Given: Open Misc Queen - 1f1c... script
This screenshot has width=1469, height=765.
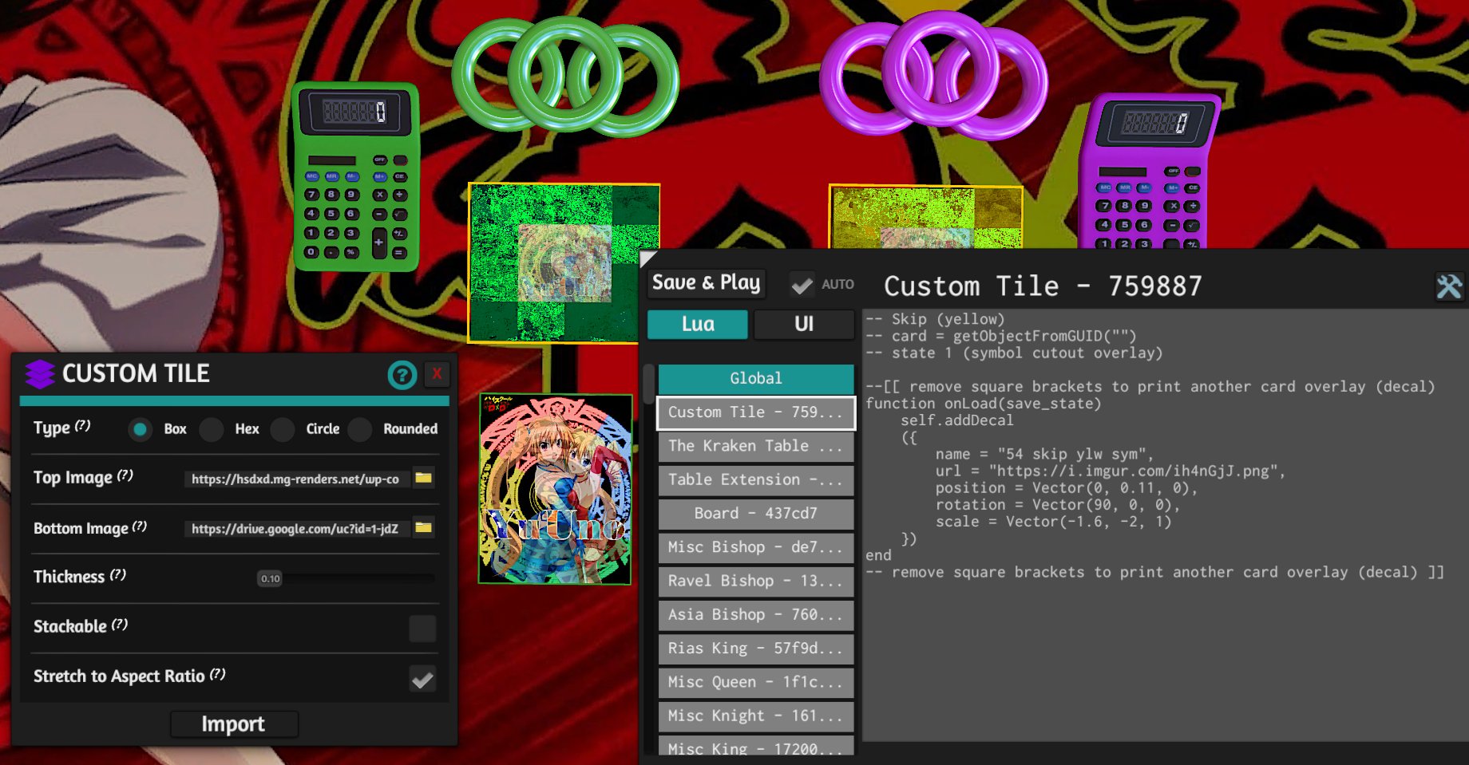Looking at the screenshot, I should pos(755,682).
